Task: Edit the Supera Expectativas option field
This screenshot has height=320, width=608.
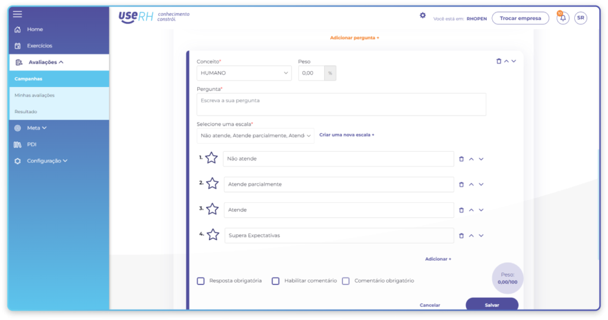Action: pyautogui.click(x=339, y=236)
